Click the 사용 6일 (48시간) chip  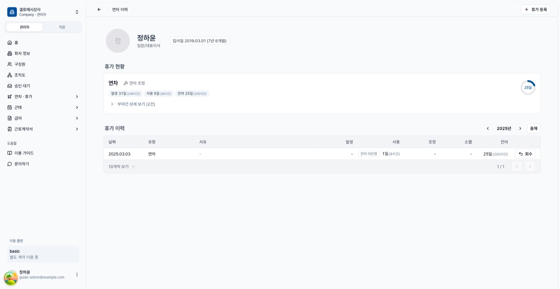[x=158, y=94]
